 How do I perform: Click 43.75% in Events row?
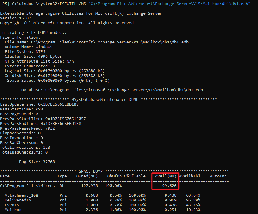click(193, 205)
